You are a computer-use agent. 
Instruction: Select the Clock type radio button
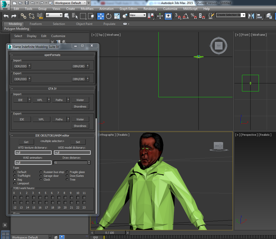click(x=41, y=179)
